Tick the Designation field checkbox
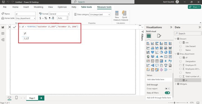 [x=180, y=62]
